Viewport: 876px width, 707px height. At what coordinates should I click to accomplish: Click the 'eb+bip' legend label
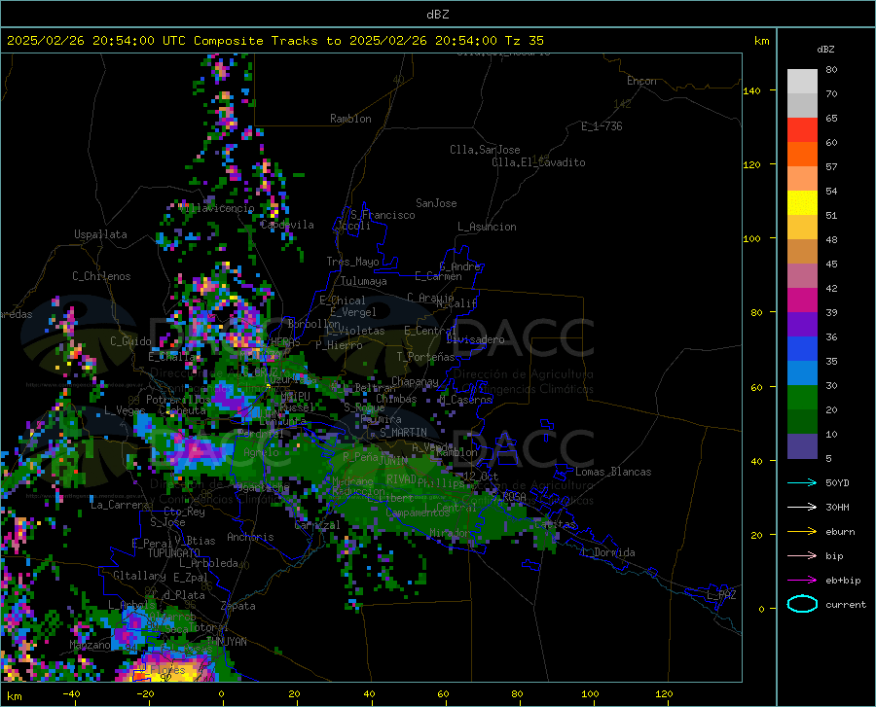pos(843,581)
